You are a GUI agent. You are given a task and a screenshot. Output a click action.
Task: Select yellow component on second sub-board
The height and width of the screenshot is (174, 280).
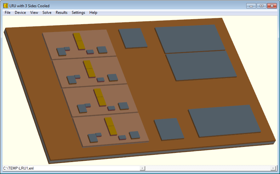point(89,69)
